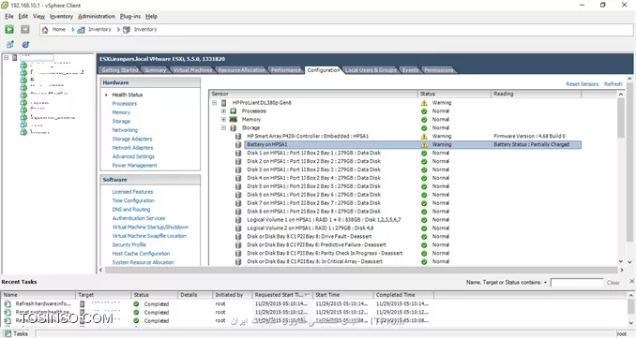Screen dimensions: 636x338
Task: Click the Sensor column header
Action: [x=313, y=94]
